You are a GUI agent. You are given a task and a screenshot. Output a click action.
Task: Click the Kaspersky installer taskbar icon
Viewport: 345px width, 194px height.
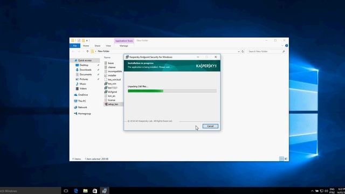point(105,191)
